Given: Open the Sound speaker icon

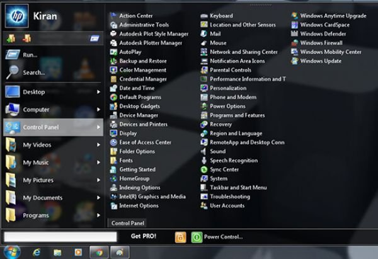Looking at the screenshot, I should (204, 151).
